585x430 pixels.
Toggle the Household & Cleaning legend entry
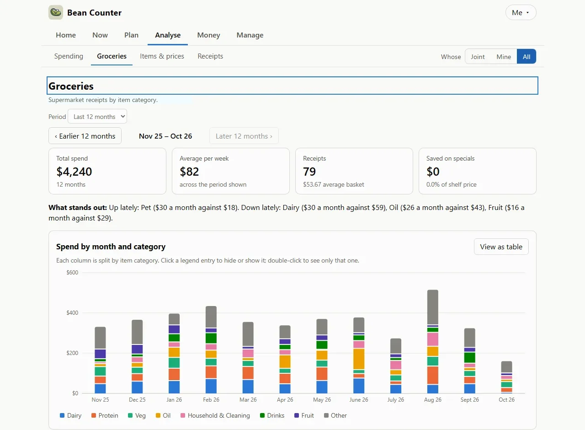tap(215, 415)
